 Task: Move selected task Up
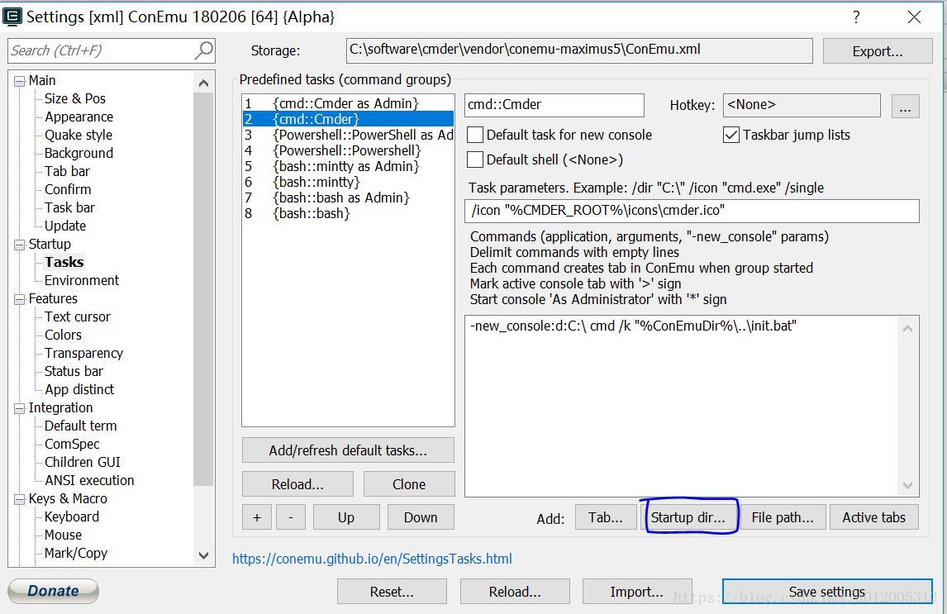(x=346, y=517)
